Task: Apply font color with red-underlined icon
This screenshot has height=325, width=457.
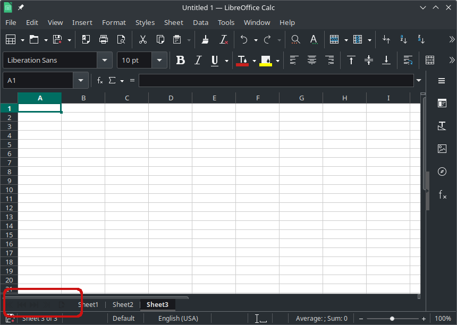Action: click(242, 61)
